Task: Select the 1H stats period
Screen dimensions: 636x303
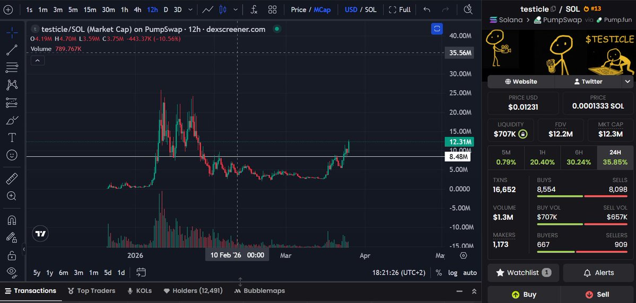Action: point(542,157)
